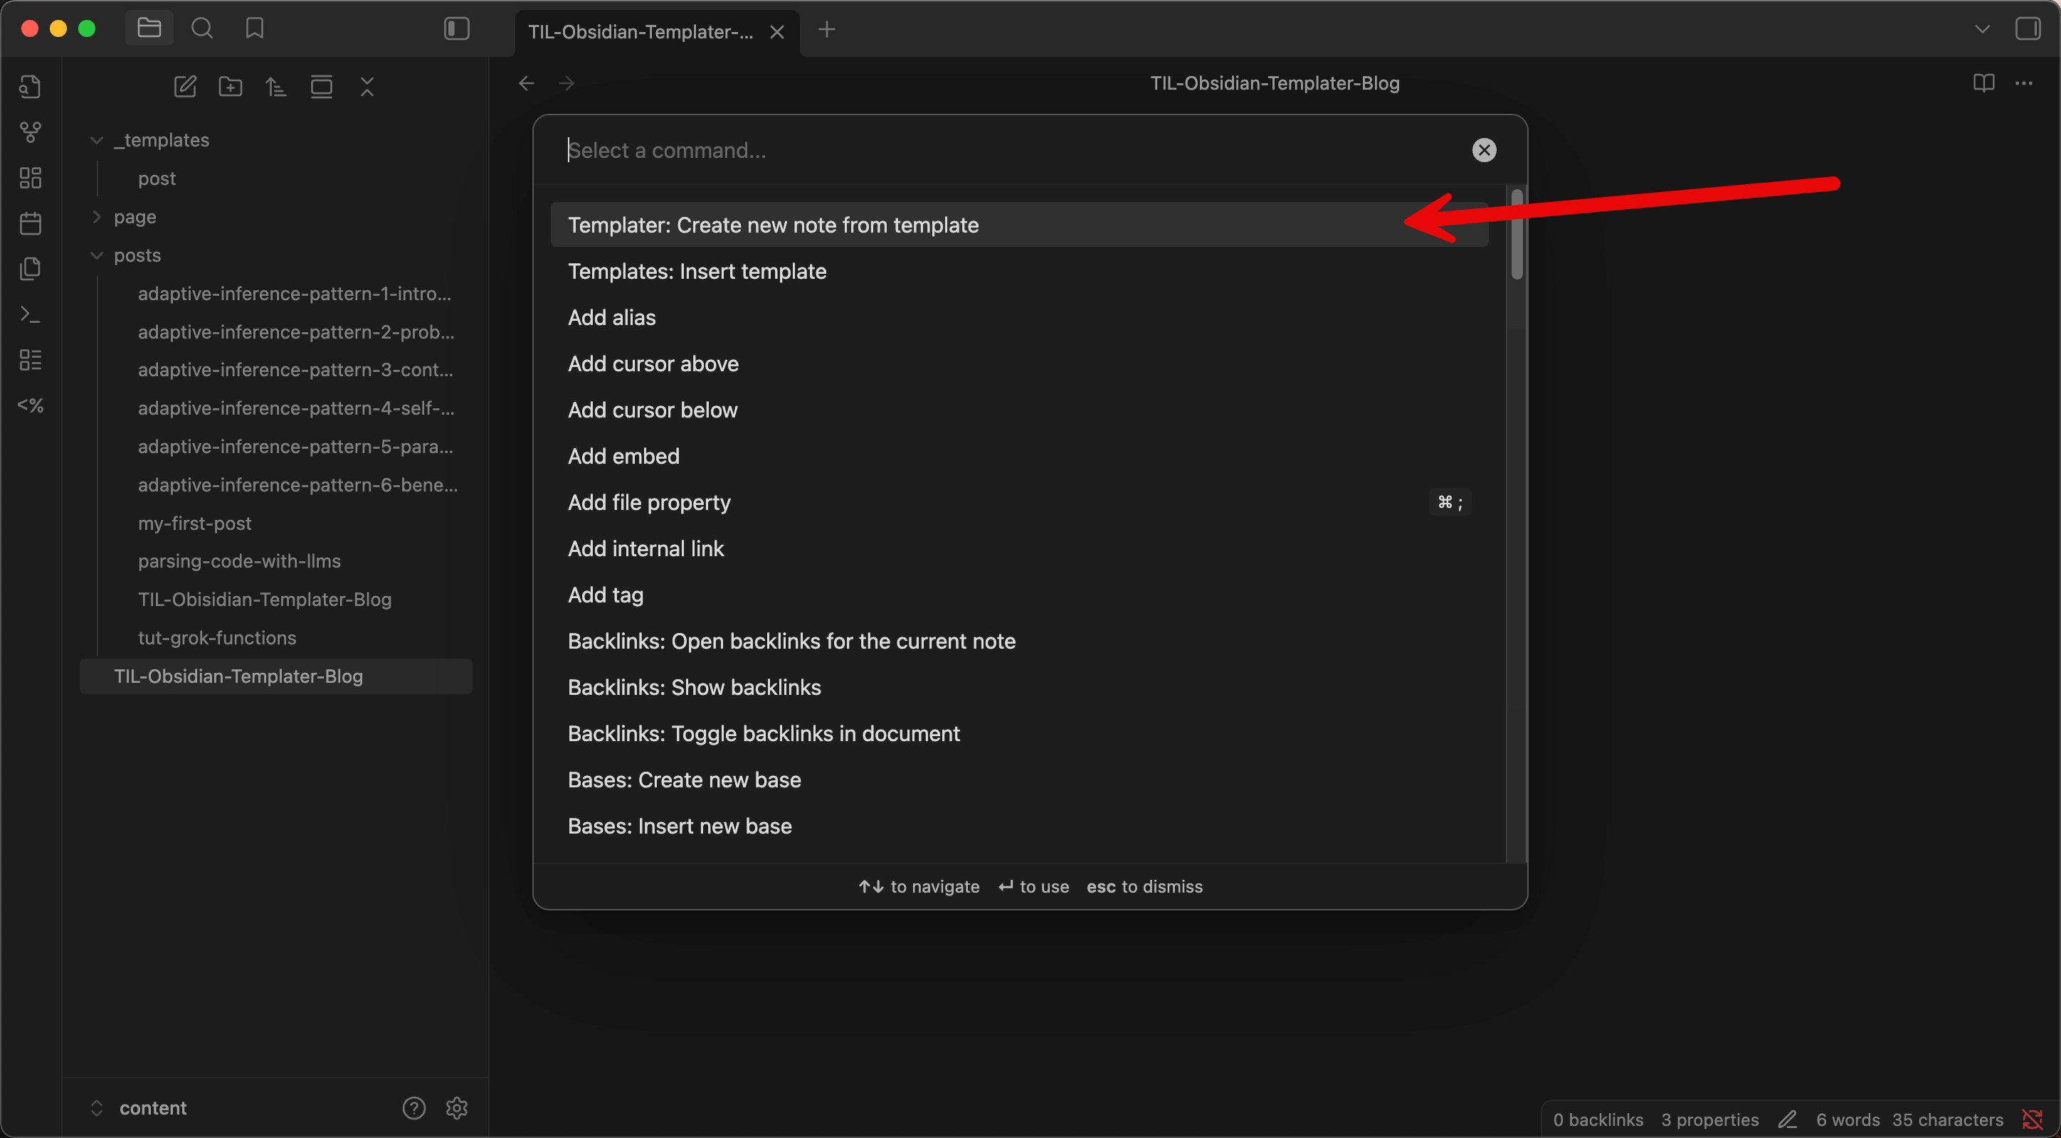The width and height of the screenshot is (2061, 1138).
Task: Open the content vault switcher
Action: pyautogui.click(x=152, y=1107)
